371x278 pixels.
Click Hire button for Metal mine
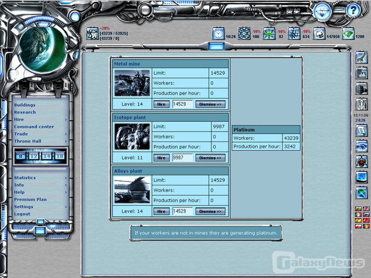pos(161,104)
